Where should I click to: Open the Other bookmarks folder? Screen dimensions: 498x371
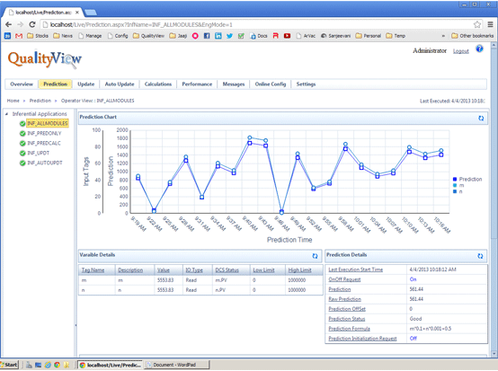tap(473, 36)
